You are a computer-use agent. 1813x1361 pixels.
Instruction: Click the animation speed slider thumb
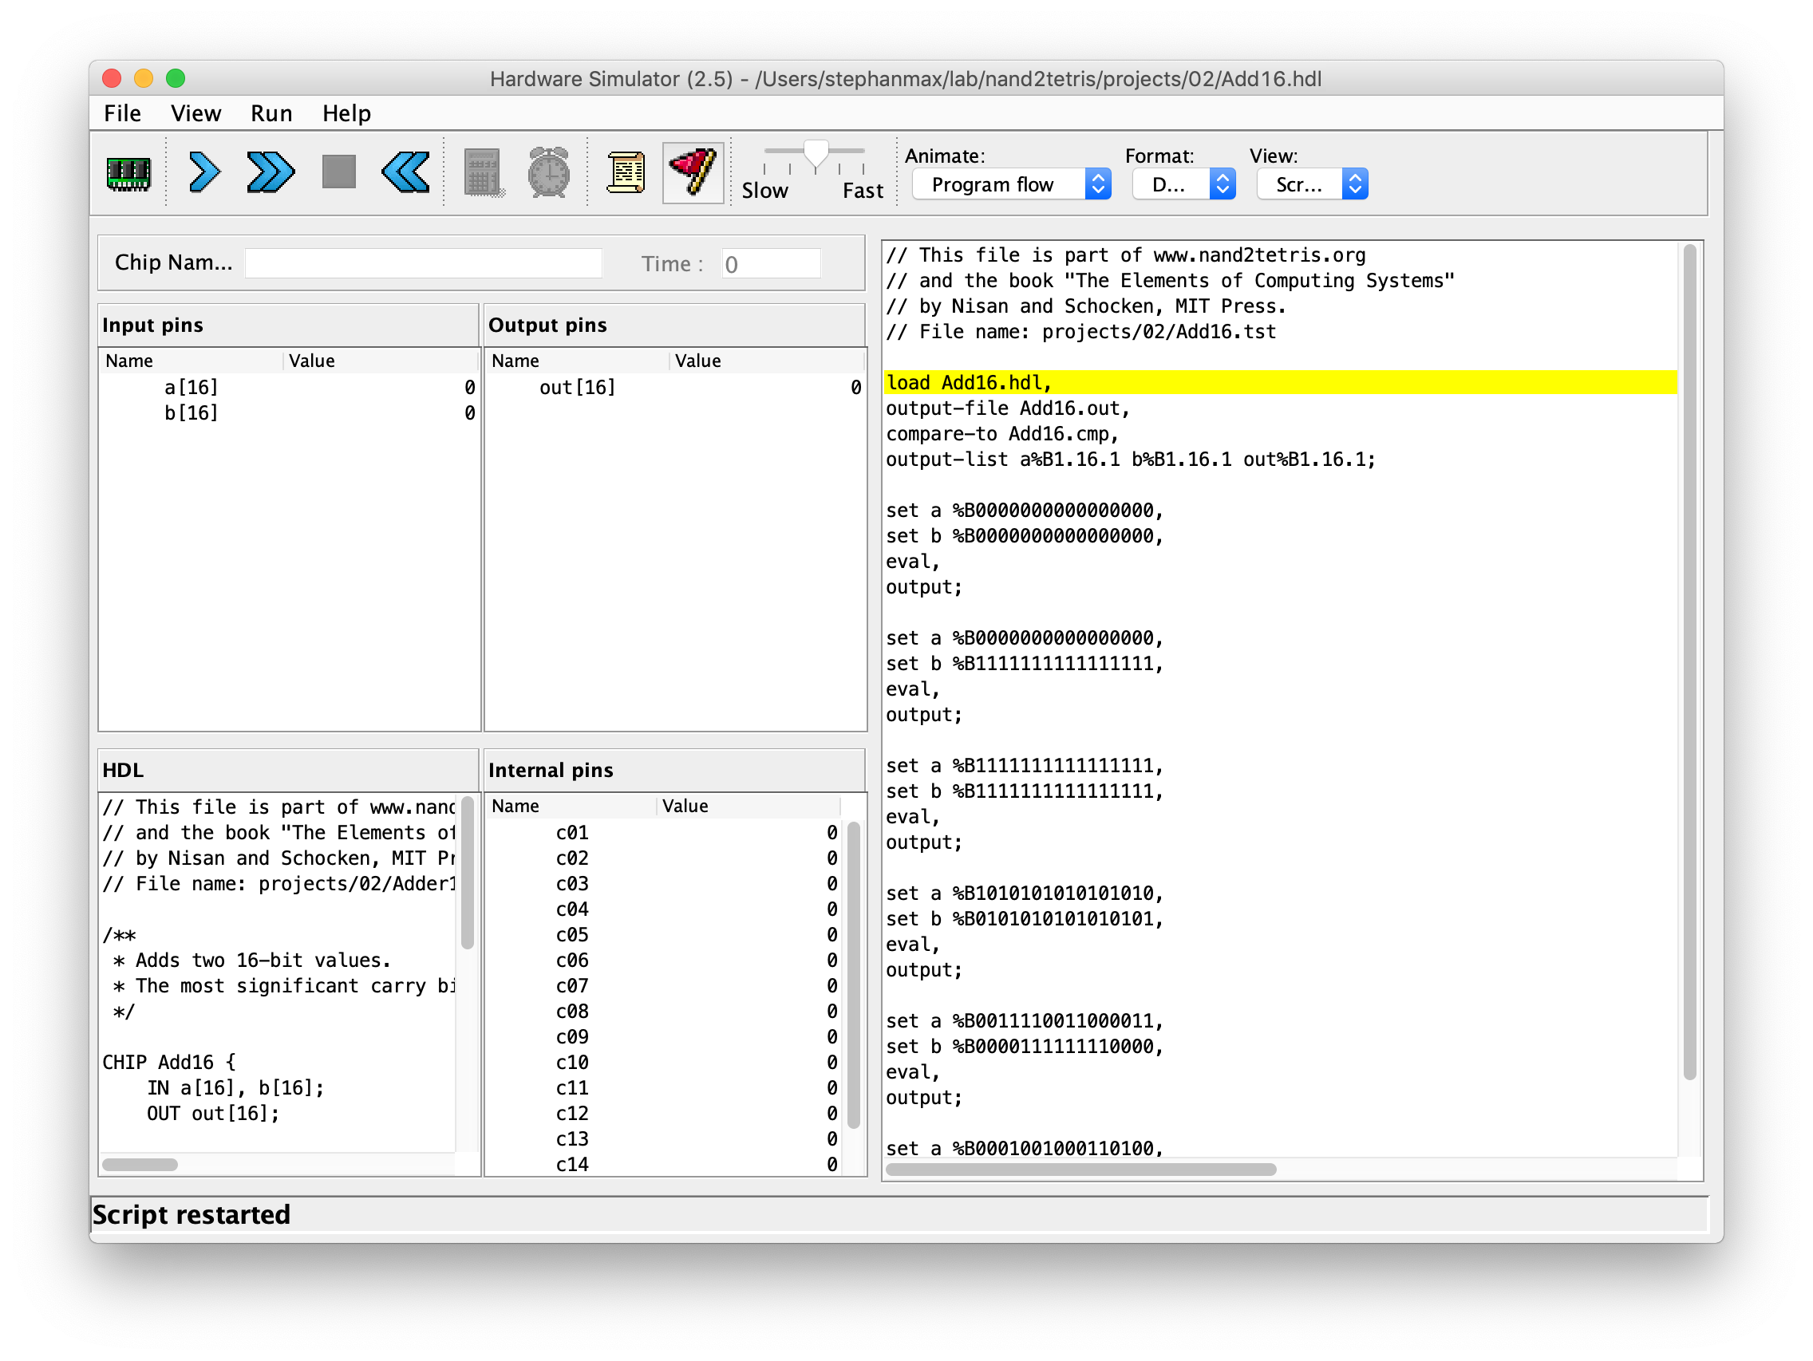[816, 155]
